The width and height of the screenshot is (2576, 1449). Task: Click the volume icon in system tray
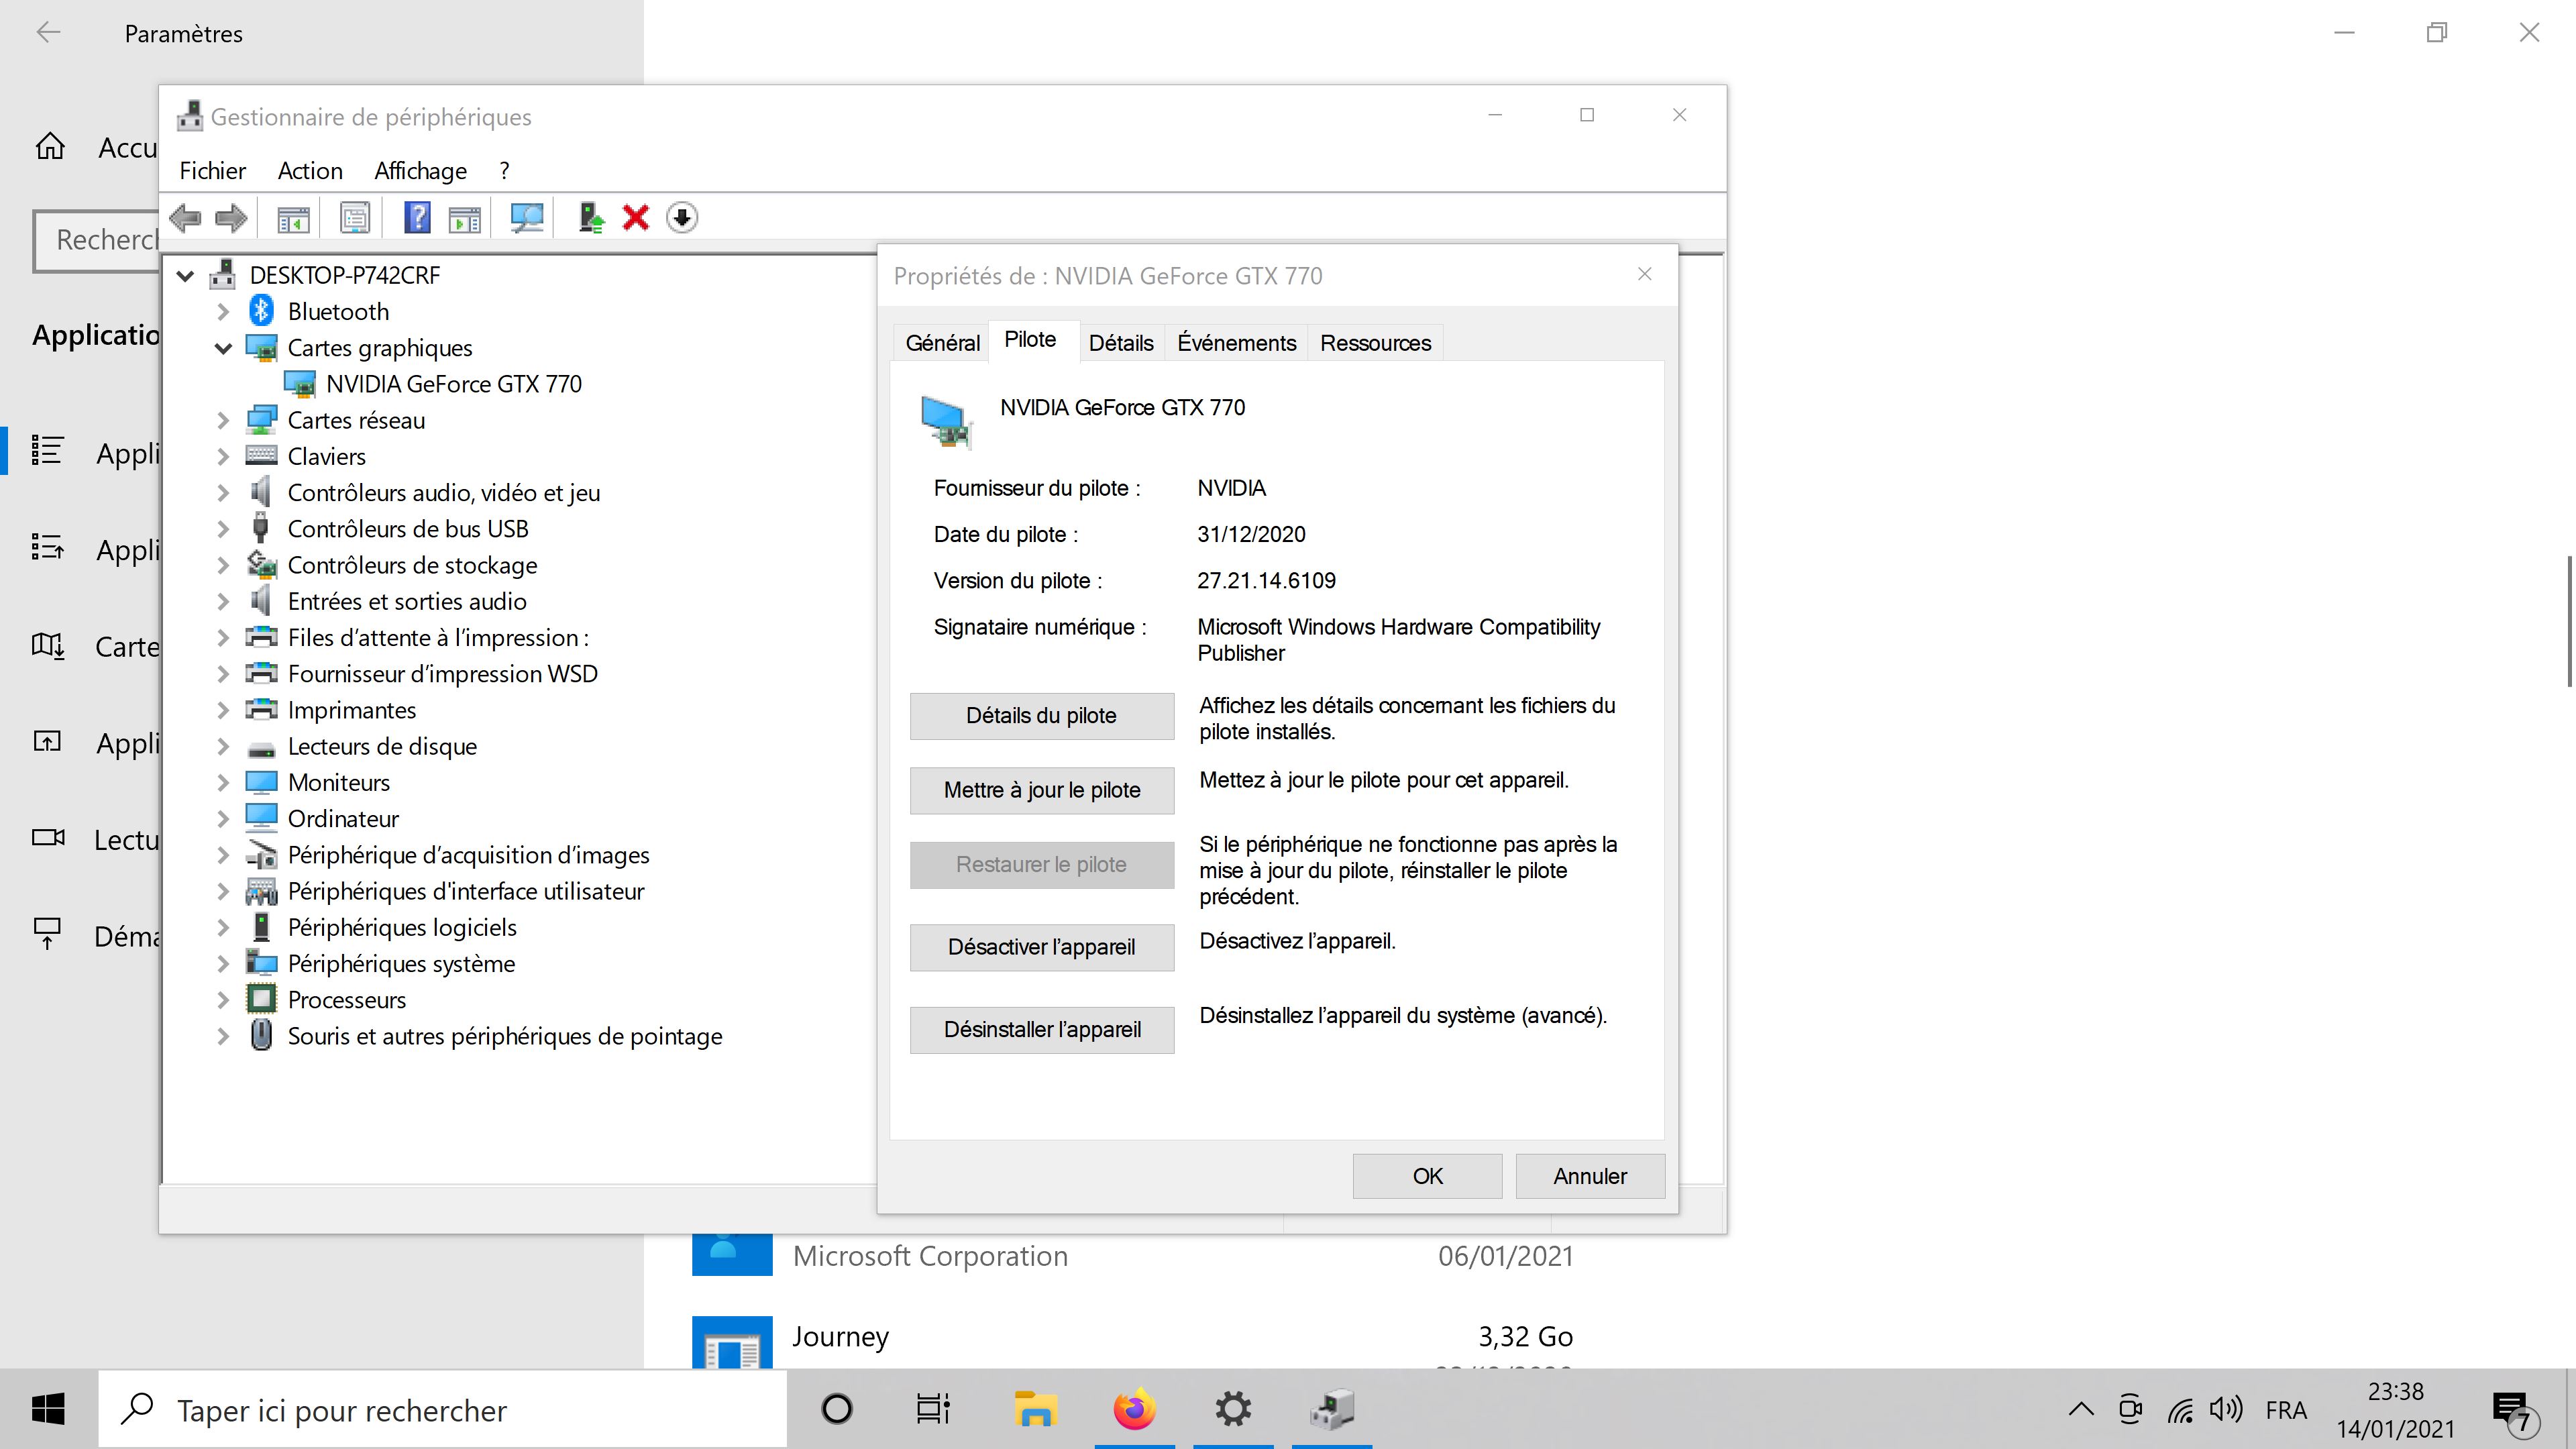pos(2226,1410)
